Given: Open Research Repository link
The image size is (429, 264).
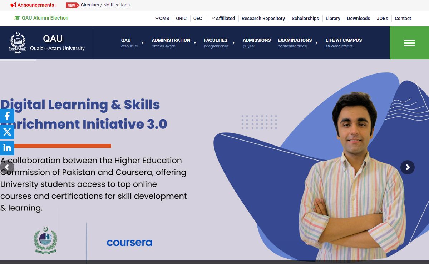Looking at the screenshot, I should coord(263,19).
